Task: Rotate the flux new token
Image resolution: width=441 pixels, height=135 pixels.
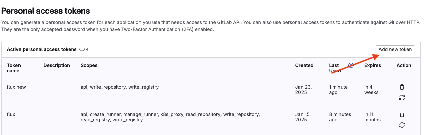Action: click(402, 98)
